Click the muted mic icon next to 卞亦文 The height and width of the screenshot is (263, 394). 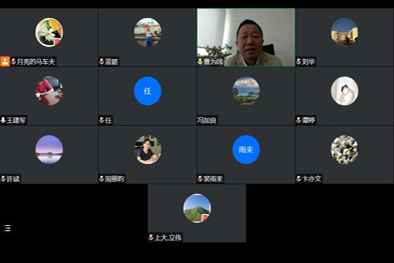[x=299, y=179]
